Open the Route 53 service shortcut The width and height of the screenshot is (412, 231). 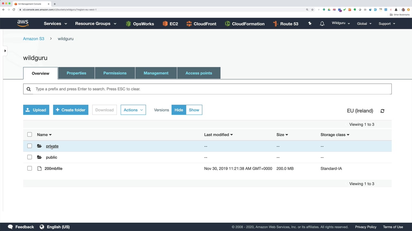click(x=286, y=24)
